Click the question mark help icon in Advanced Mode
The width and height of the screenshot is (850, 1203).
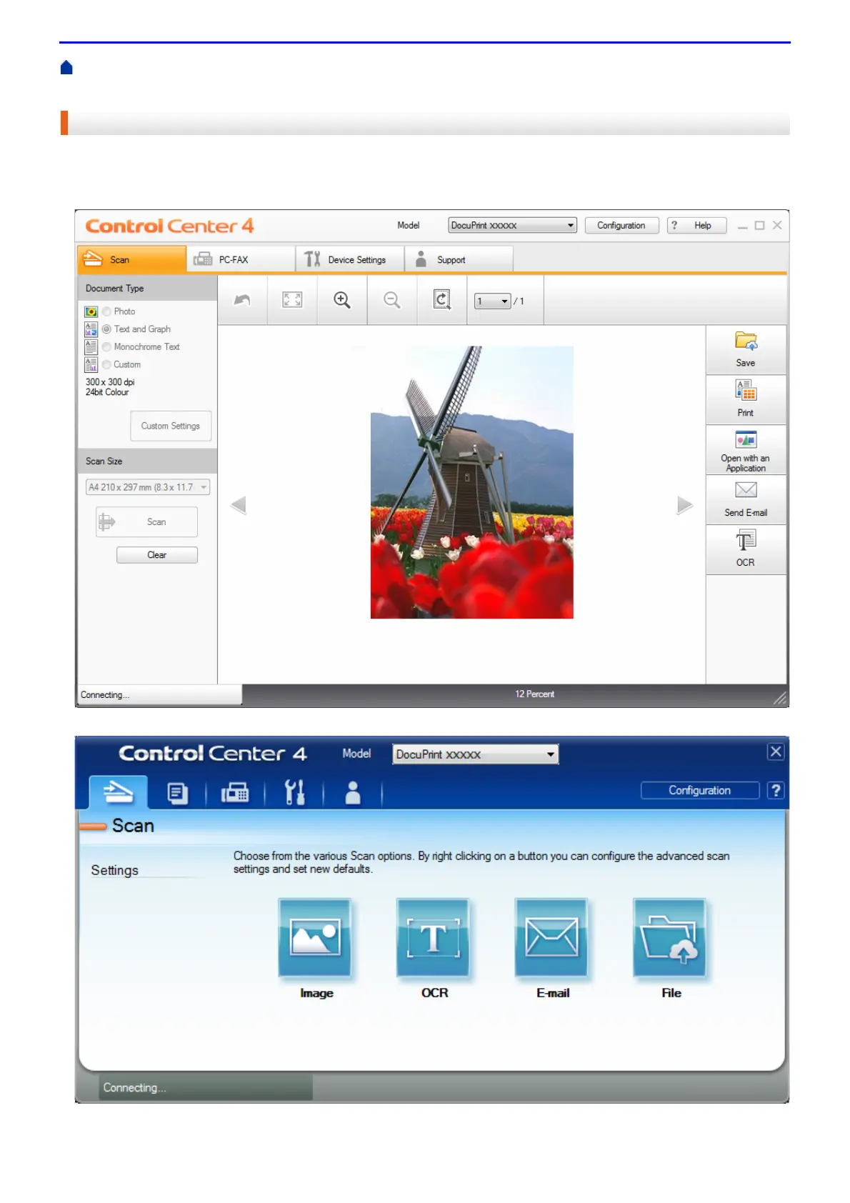click(776, 790)
